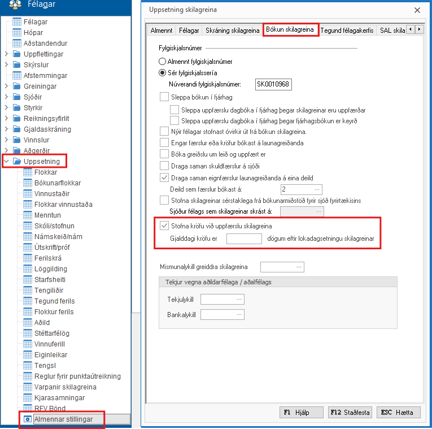432x429 pixels.
Task: Click the Núverandi fylgiskjalsnúmer input field
Action: point(273,85)
